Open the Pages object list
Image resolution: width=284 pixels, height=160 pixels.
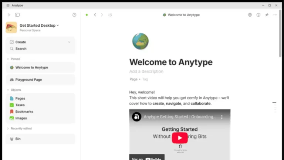(41, 99)
